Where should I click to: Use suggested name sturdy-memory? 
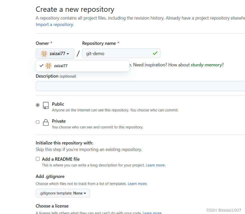point(206,65)
